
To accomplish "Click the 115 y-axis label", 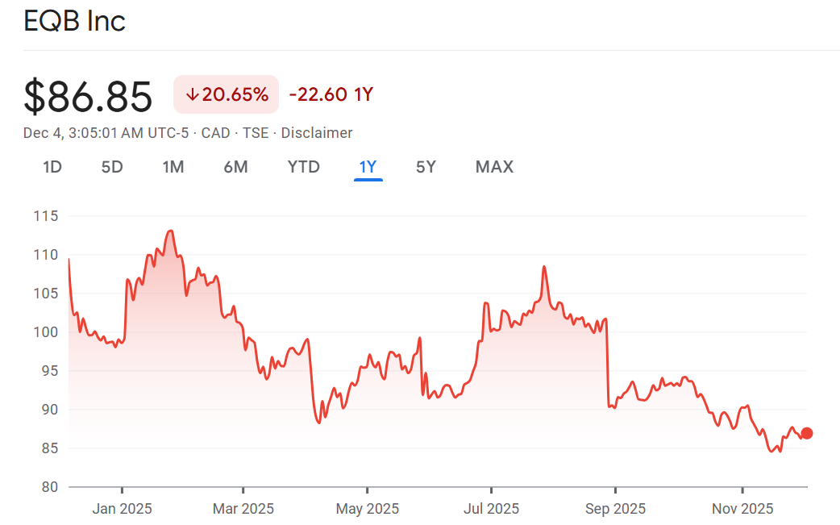I will [46, 216].
